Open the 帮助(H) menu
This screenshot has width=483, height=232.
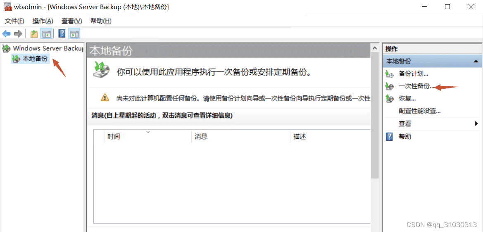click(101, 21)
